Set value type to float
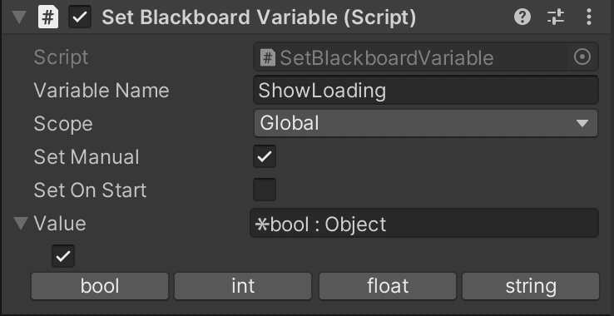 click(x=388, y=286)
